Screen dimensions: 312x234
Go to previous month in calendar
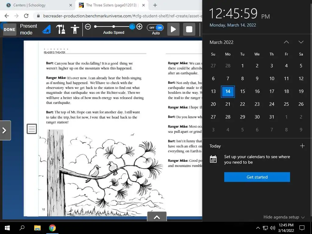pyautogui.click(x=286, y=42)
